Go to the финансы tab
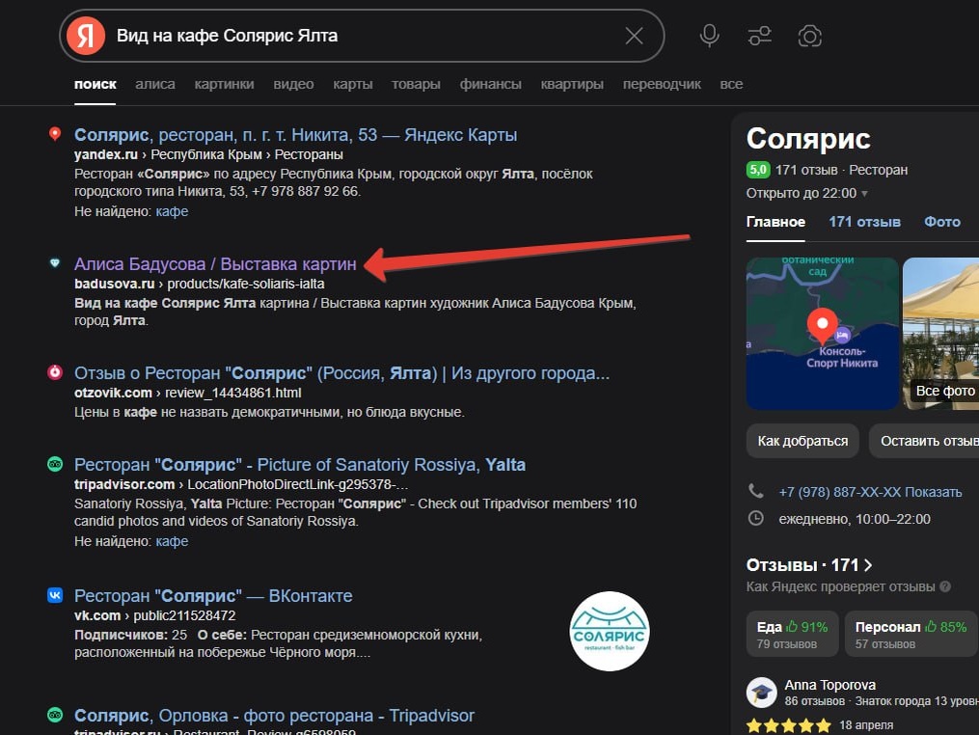Image resolution: width=979 pixels, height=735 pixels. click(491, 84)
